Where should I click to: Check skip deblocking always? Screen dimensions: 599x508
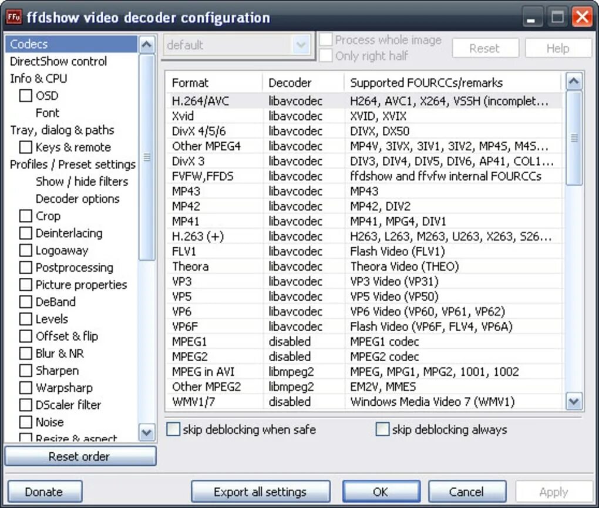pyautogui.click(x=382, y=429)
